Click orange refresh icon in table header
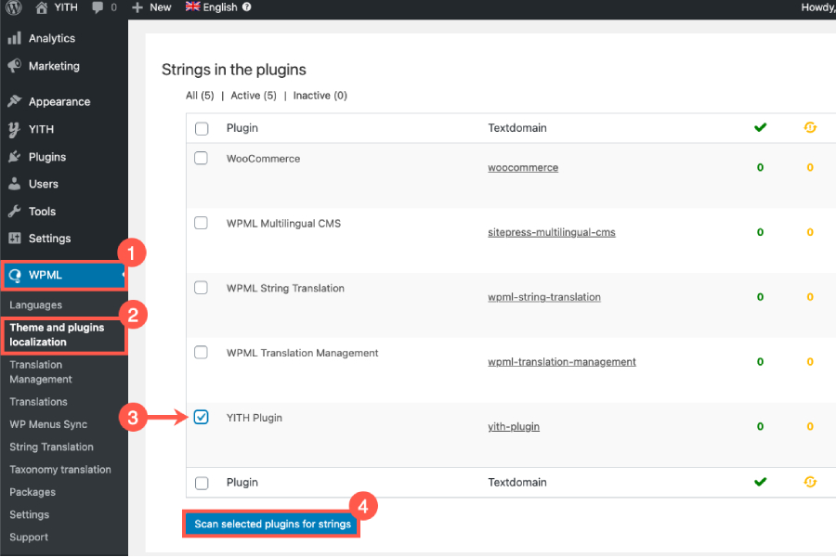Viewport: 836px width, 557px height. [x=810, y=127]
